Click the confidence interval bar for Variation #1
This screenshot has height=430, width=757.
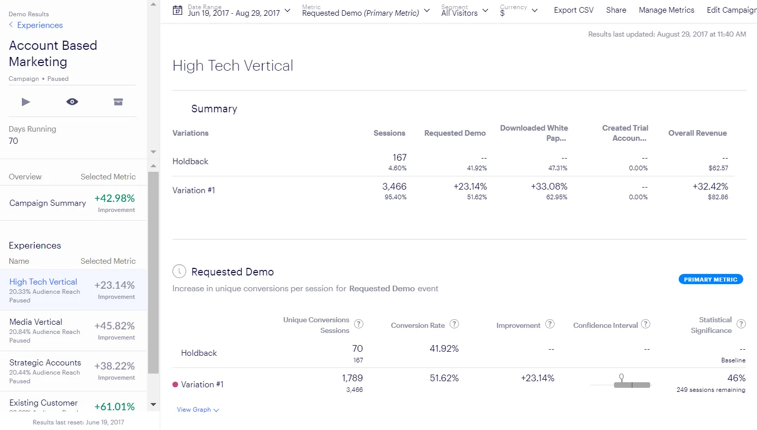click(x=632, y=385)
